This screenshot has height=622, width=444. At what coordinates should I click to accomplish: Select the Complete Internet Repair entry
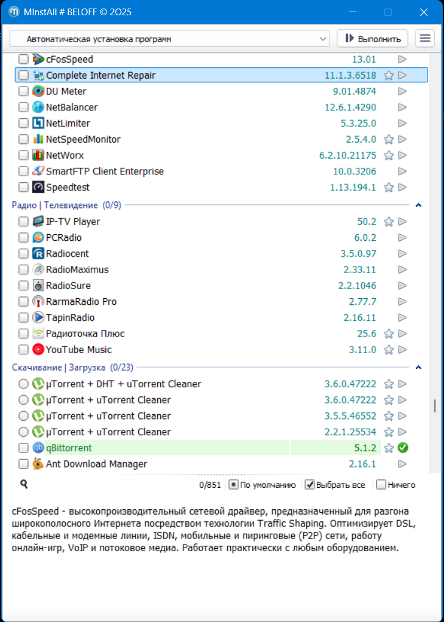pos(100,76)
